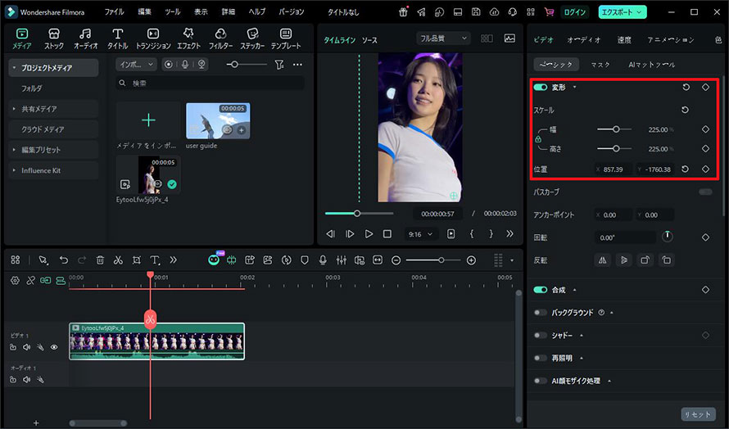Reset the 位置 position values
This screenshot has height=429, width=729.
pos(685,169)
